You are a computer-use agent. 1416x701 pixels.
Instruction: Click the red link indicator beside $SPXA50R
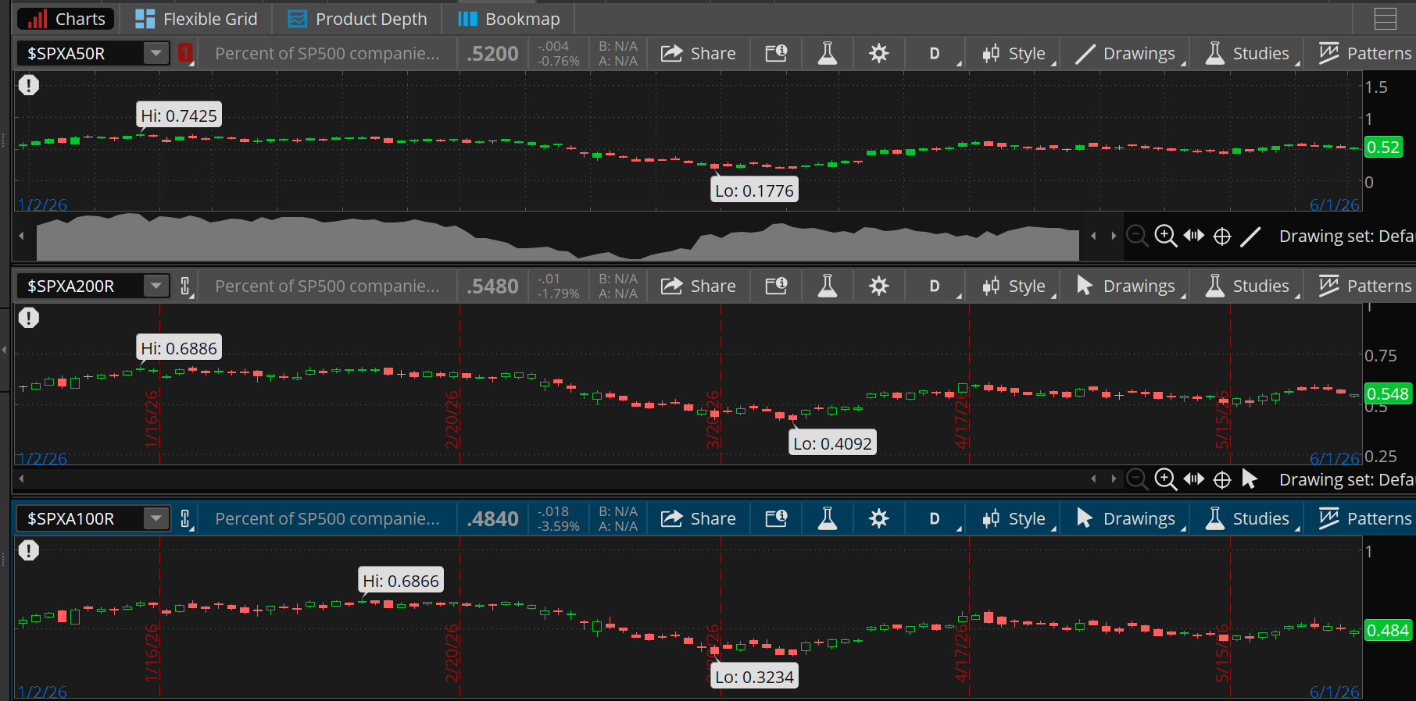(x=185, y=53)
